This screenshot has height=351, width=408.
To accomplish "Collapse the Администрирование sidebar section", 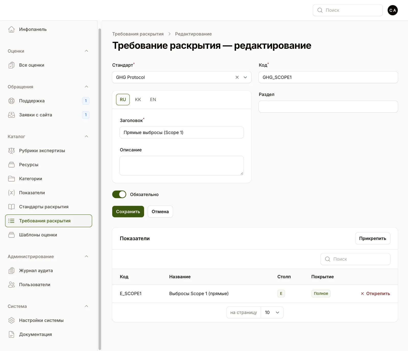I will [86, 257].
